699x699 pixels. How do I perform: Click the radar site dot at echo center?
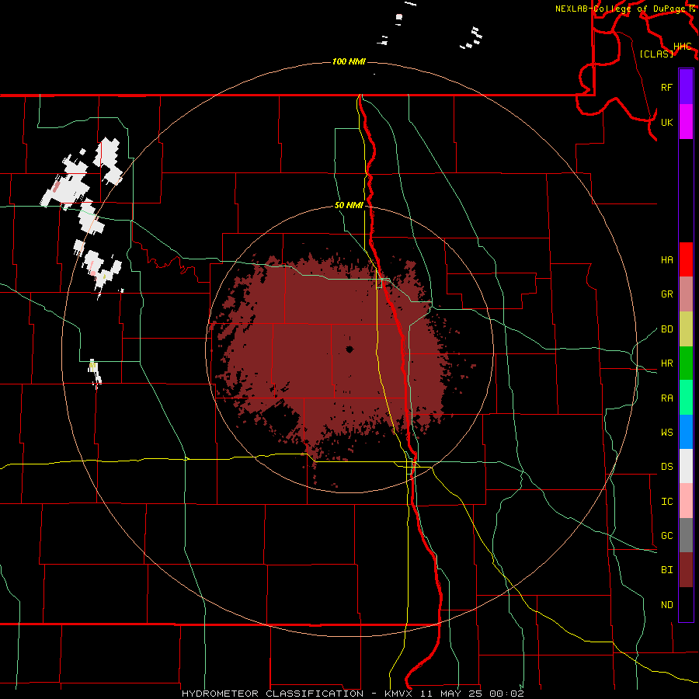pos(349,349)
